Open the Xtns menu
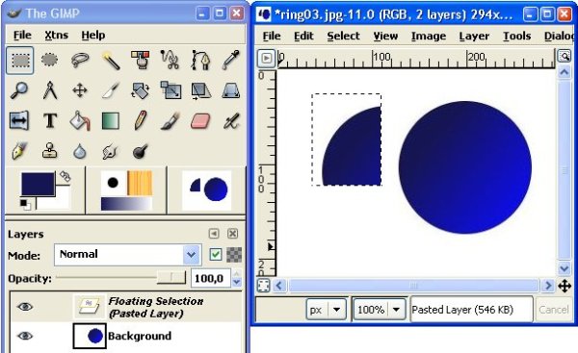578x353 pixels. click(x=57, y=35)
